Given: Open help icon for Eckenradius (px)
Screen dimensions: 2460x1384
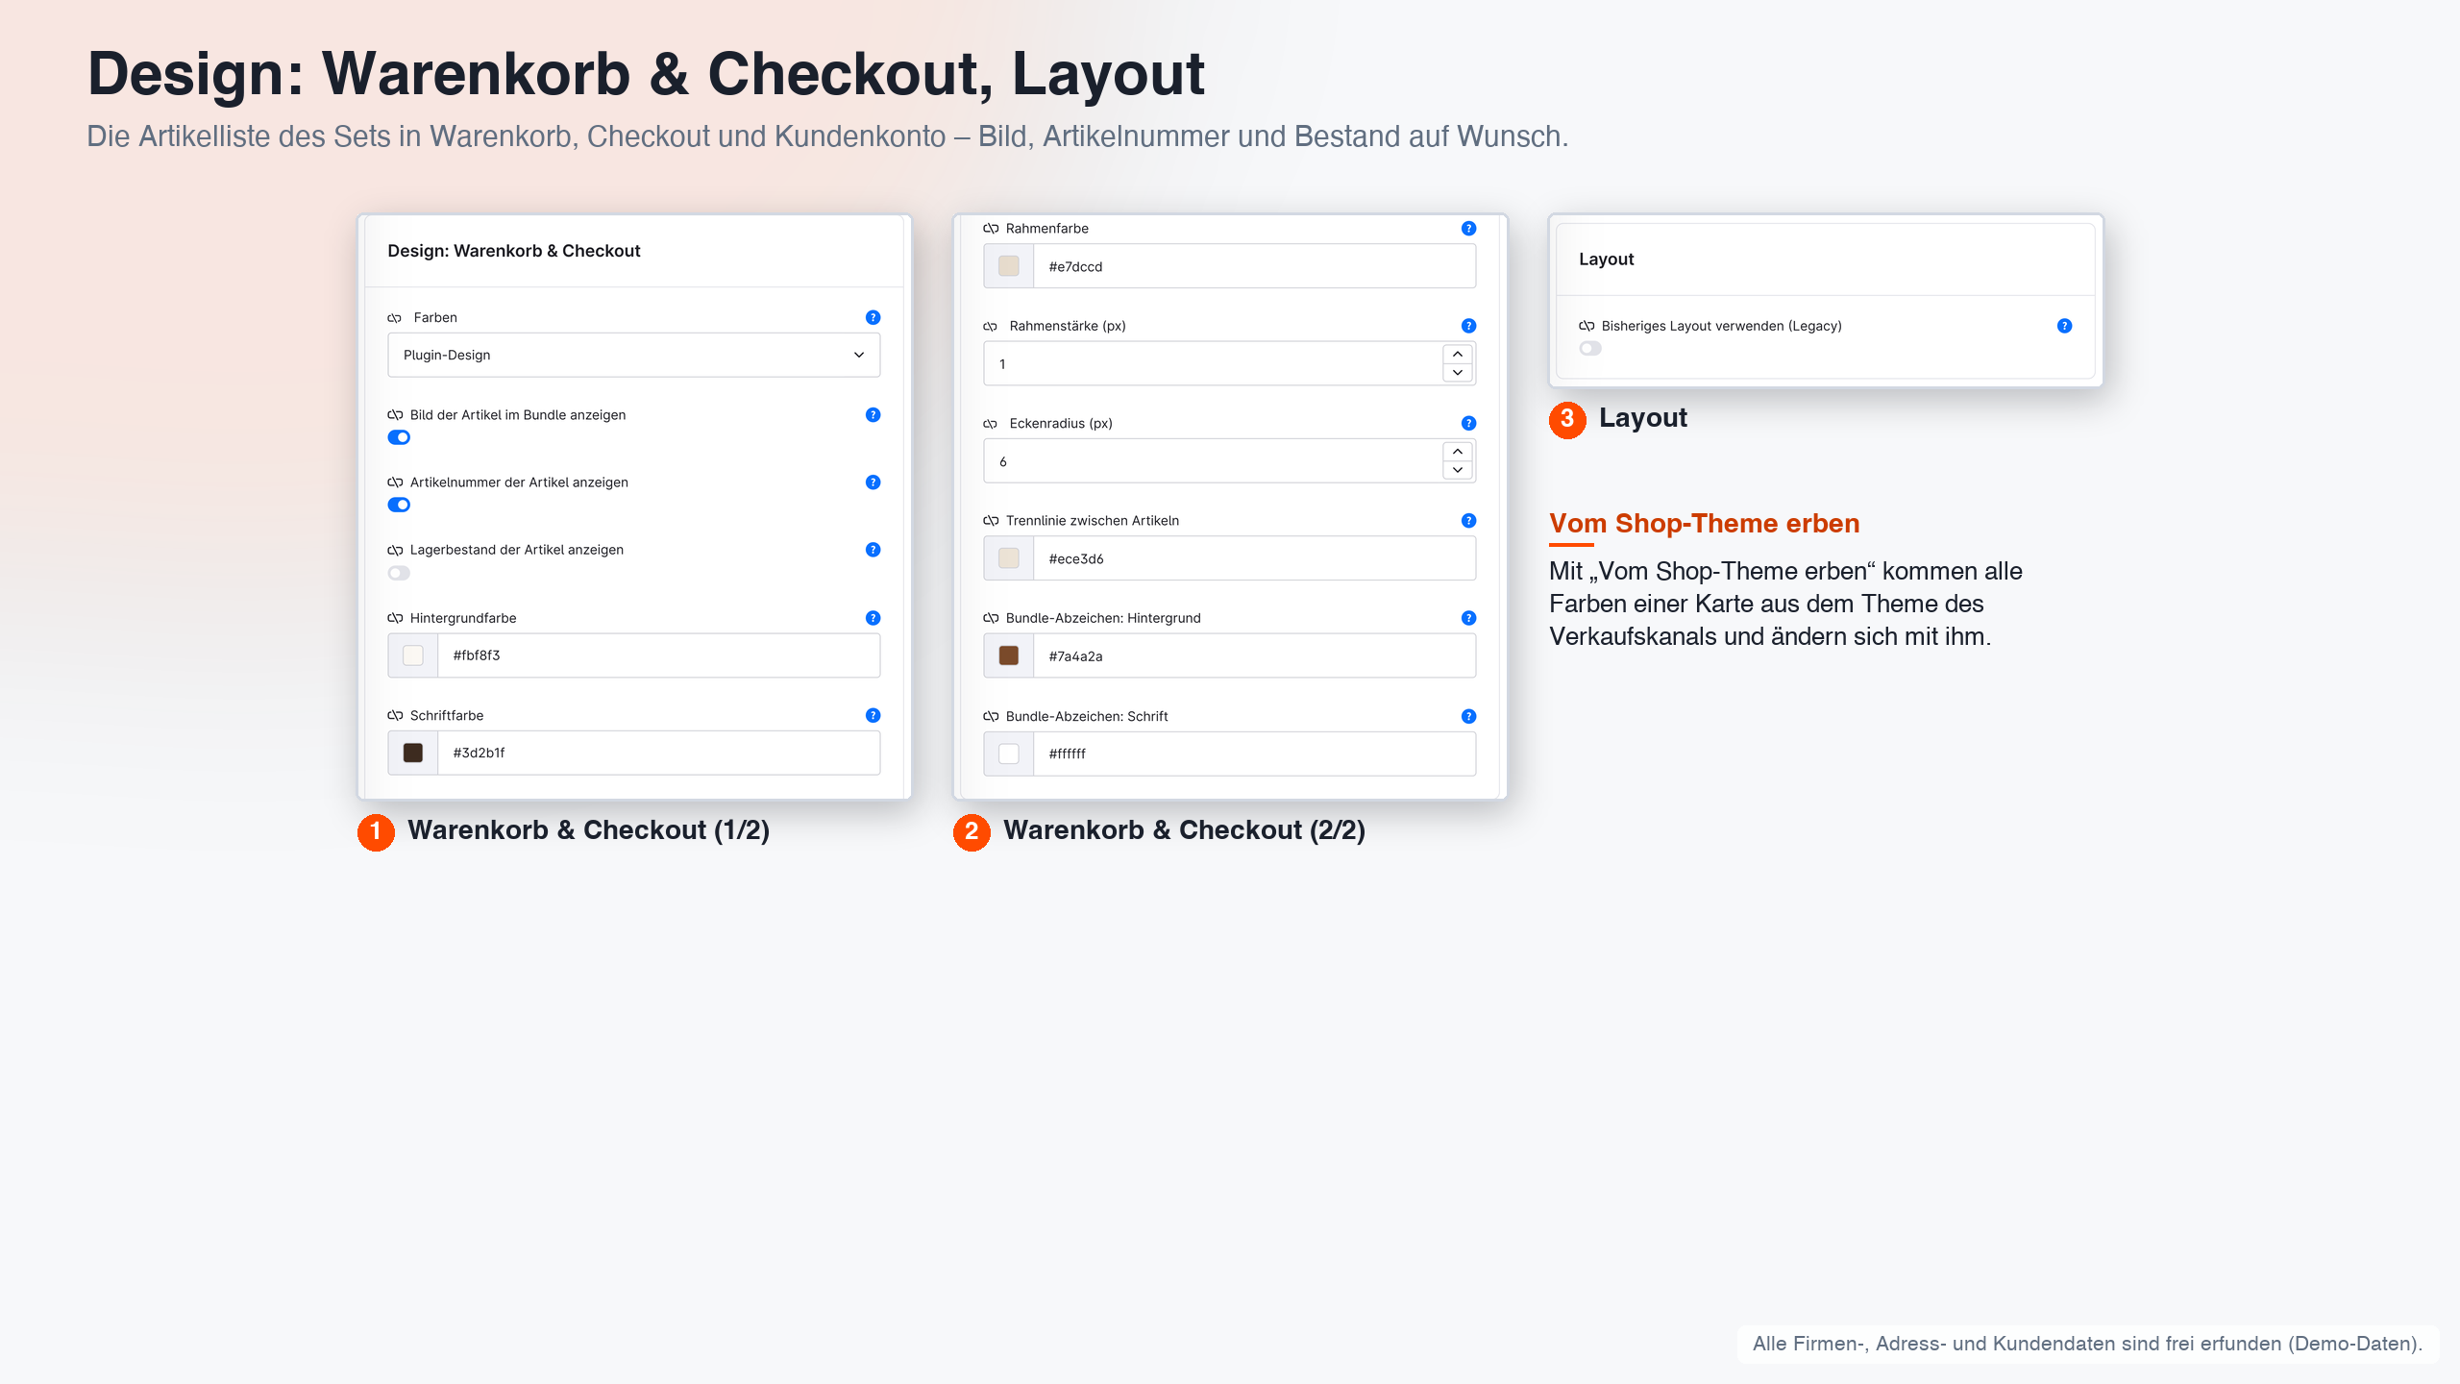Looking at the screenshot, I should [x=1468, y=423].
